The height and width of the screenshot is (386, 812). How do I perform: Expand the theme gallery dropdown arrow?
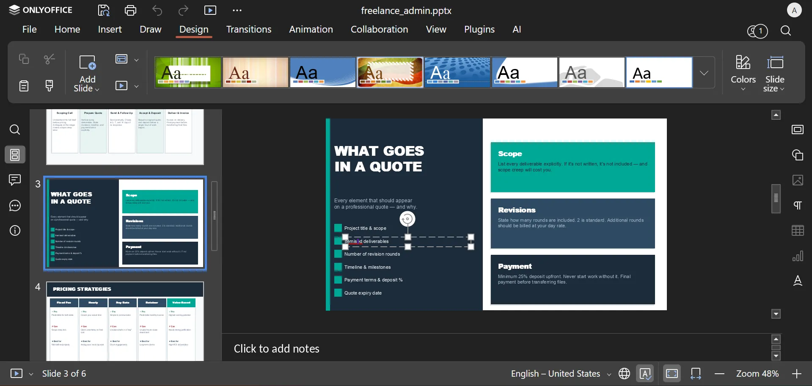[704, 73]
